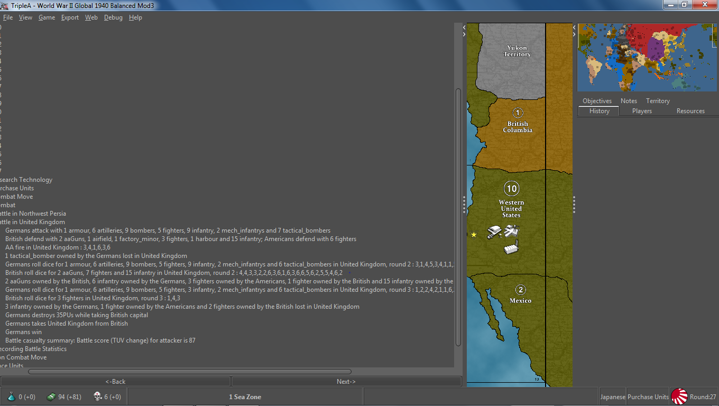Click the Yukon Territory label
Screen dimensions: 719x406
tap(517, 51)
